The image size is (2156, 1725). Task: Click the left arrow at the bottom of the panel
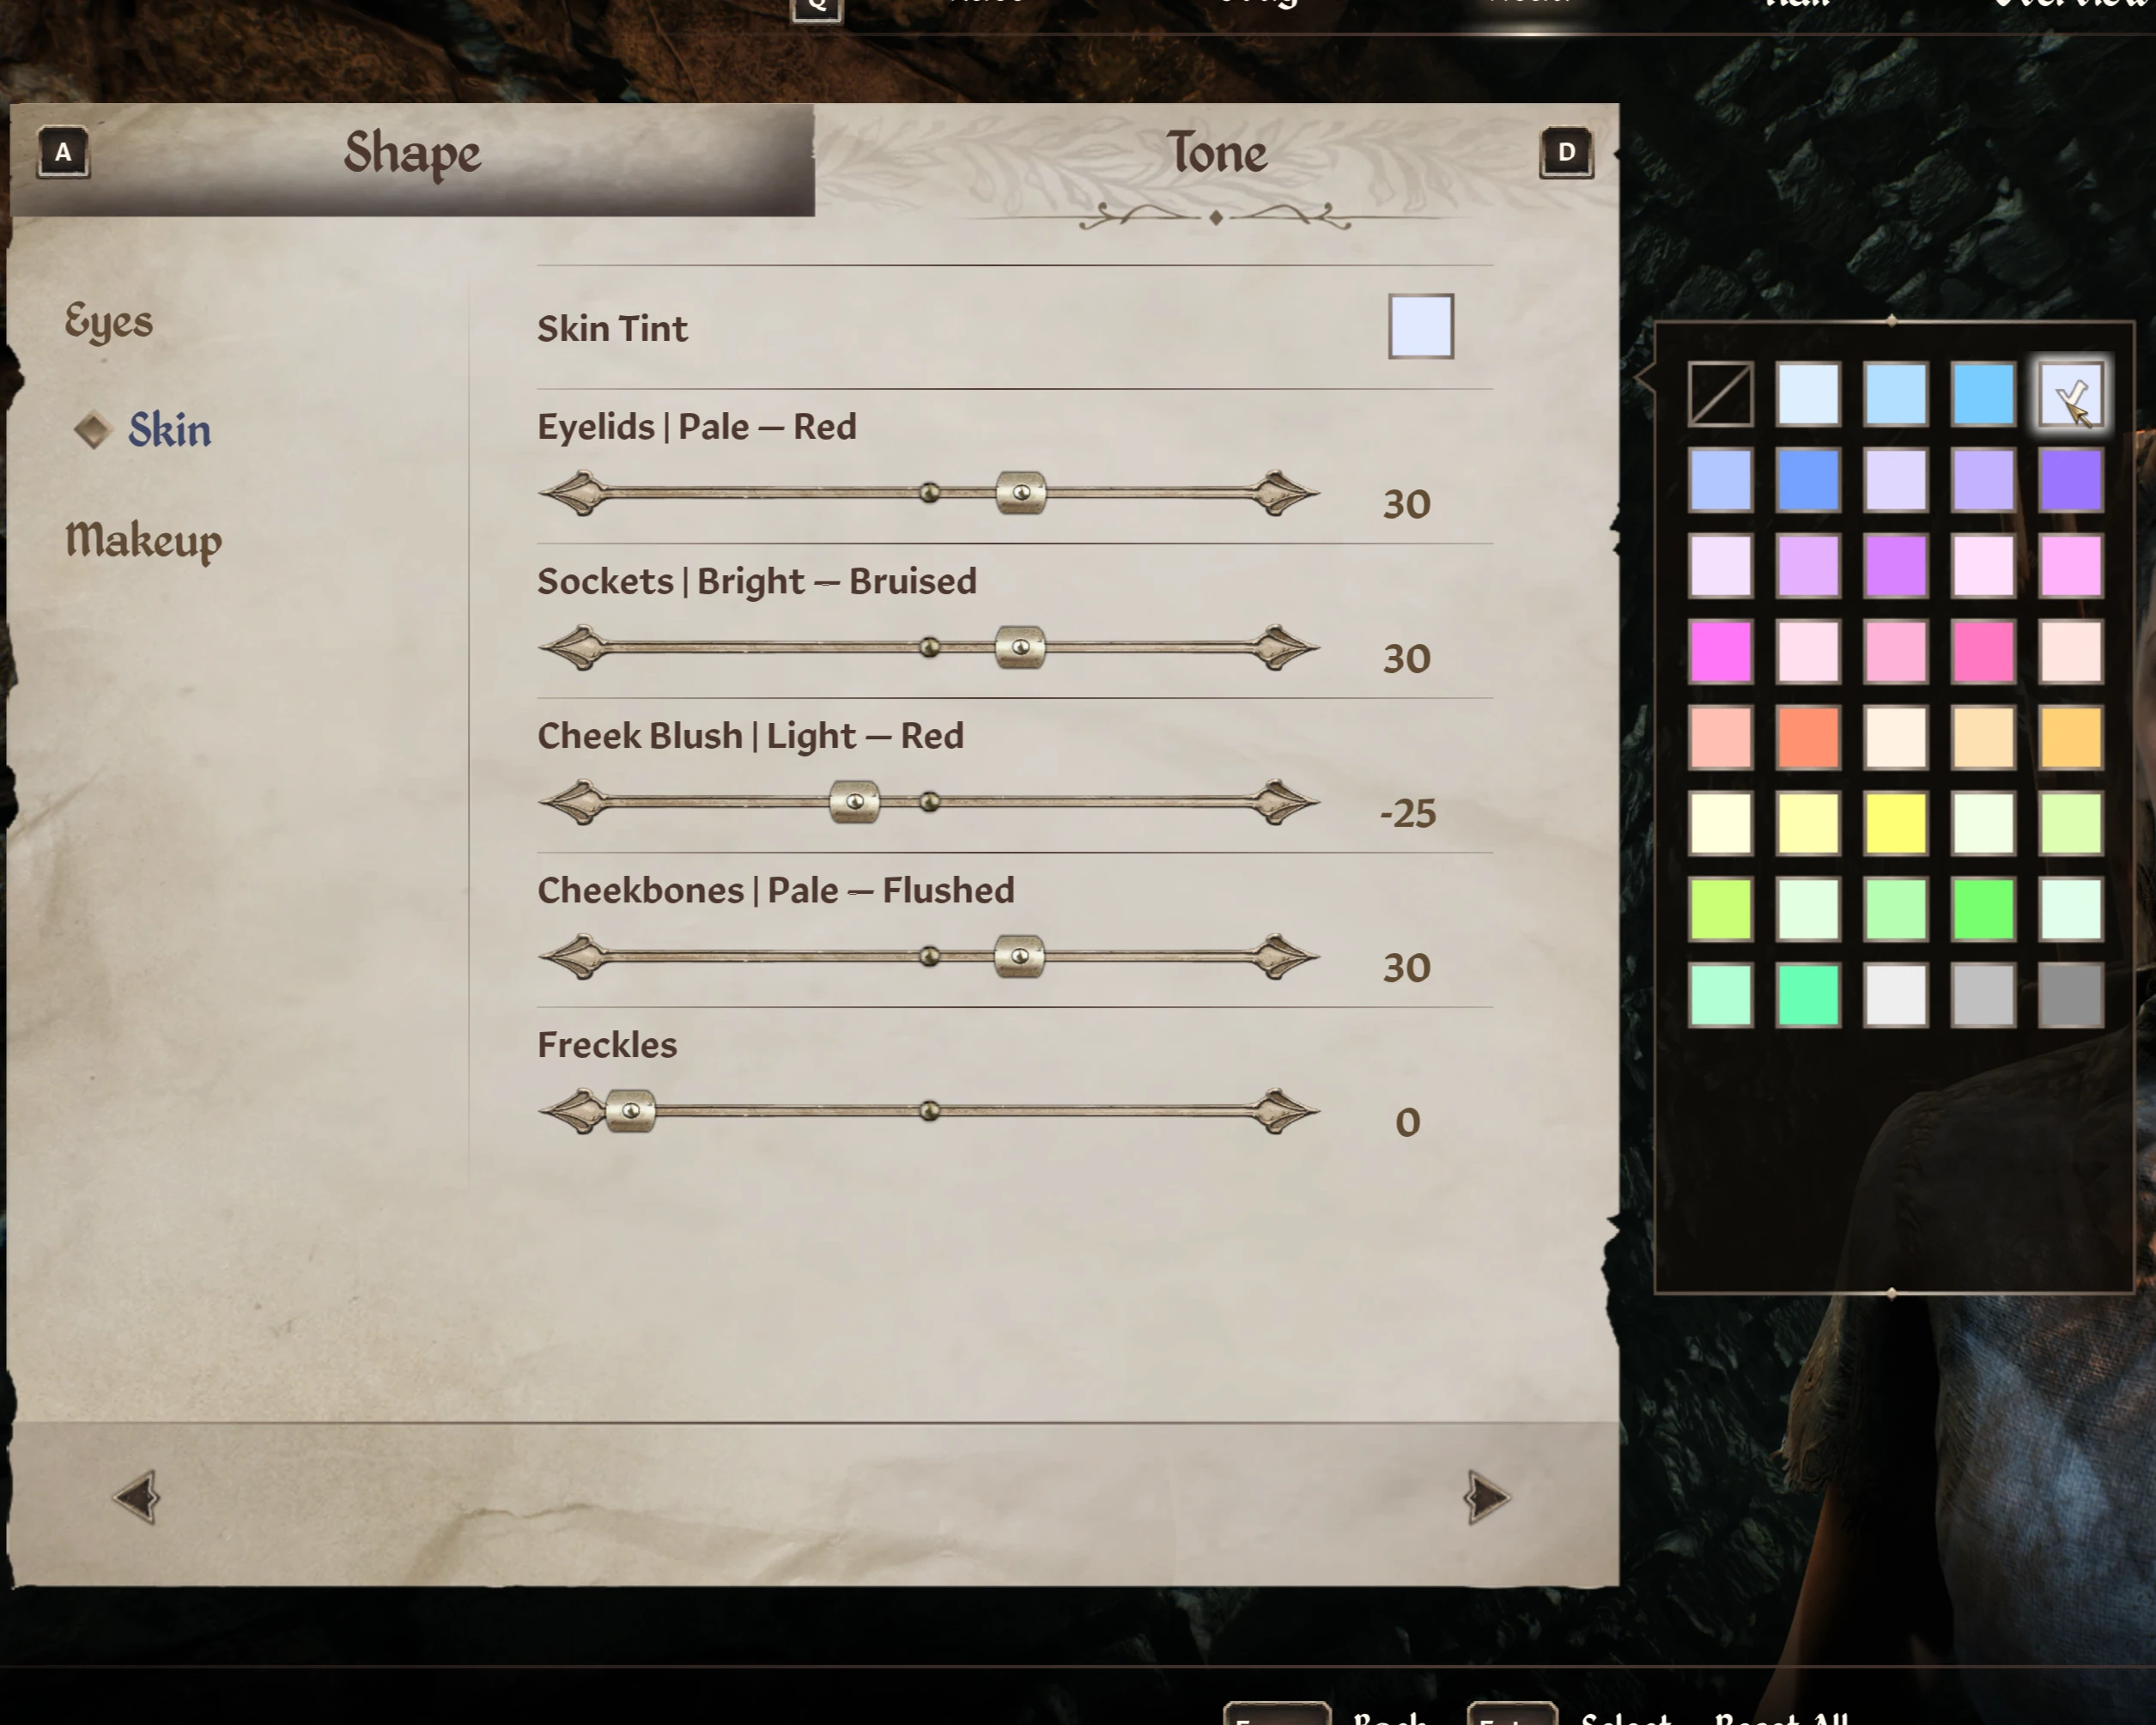137,1496
